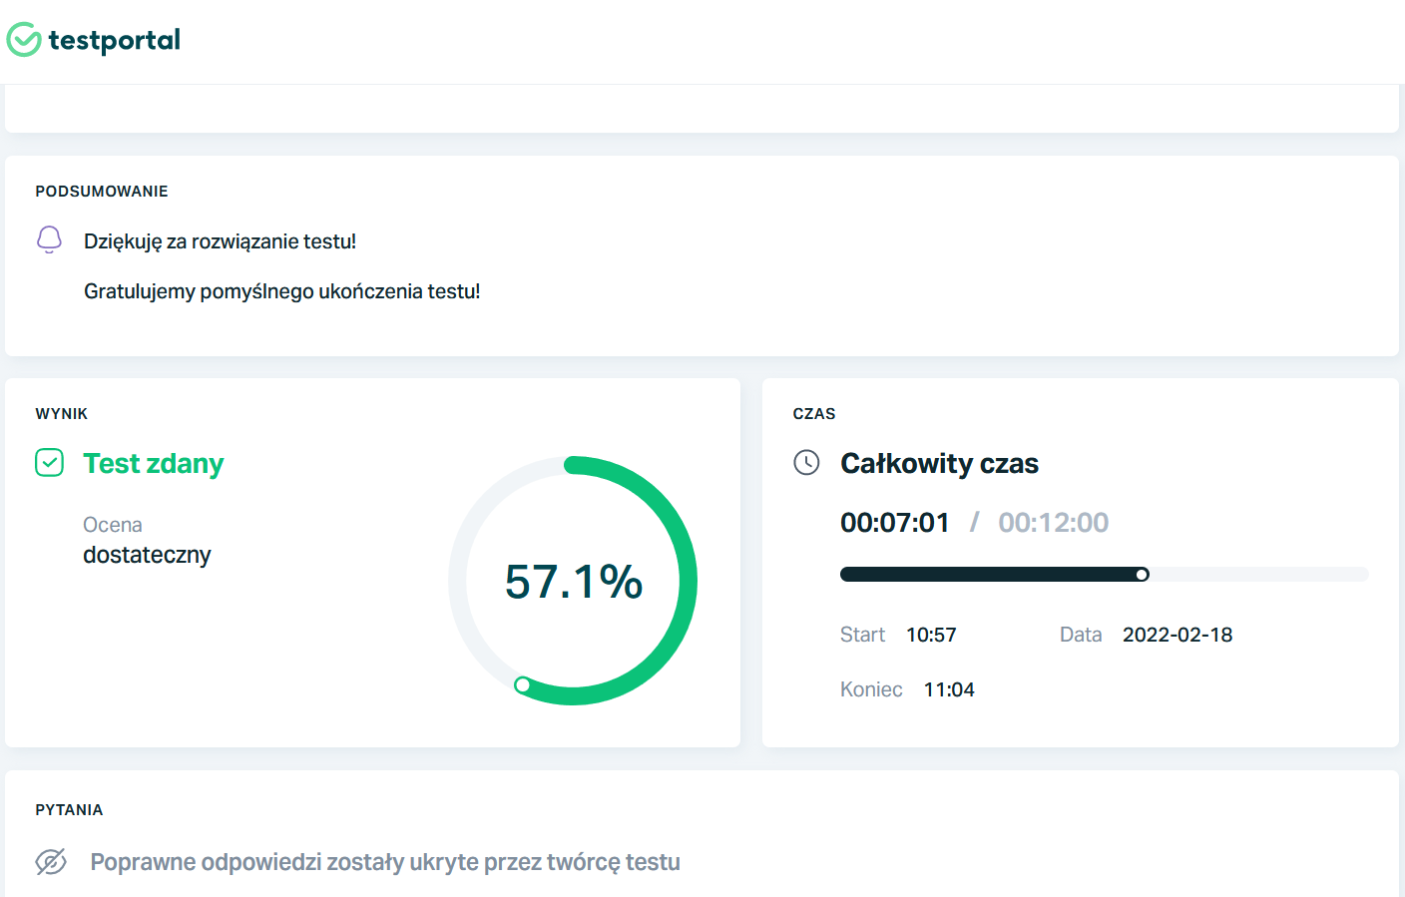Click the dostateczny grade text
Viewport: 1405px width, 897px height.
(147, 555)
